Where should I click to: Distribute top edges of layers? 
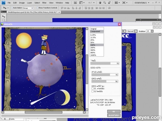tap(86, 8)
